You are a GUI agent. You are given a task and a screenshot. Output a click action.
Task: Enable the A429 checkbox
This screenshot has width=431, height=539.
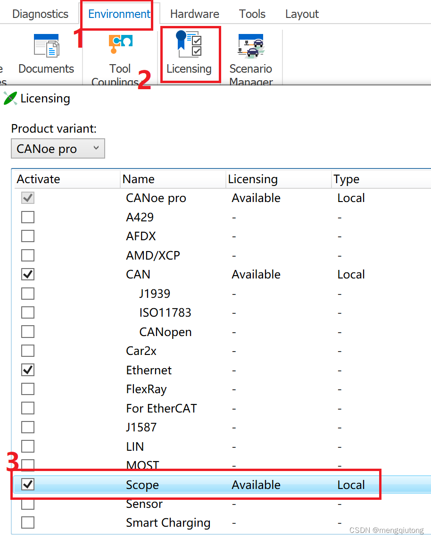[28, 217]
